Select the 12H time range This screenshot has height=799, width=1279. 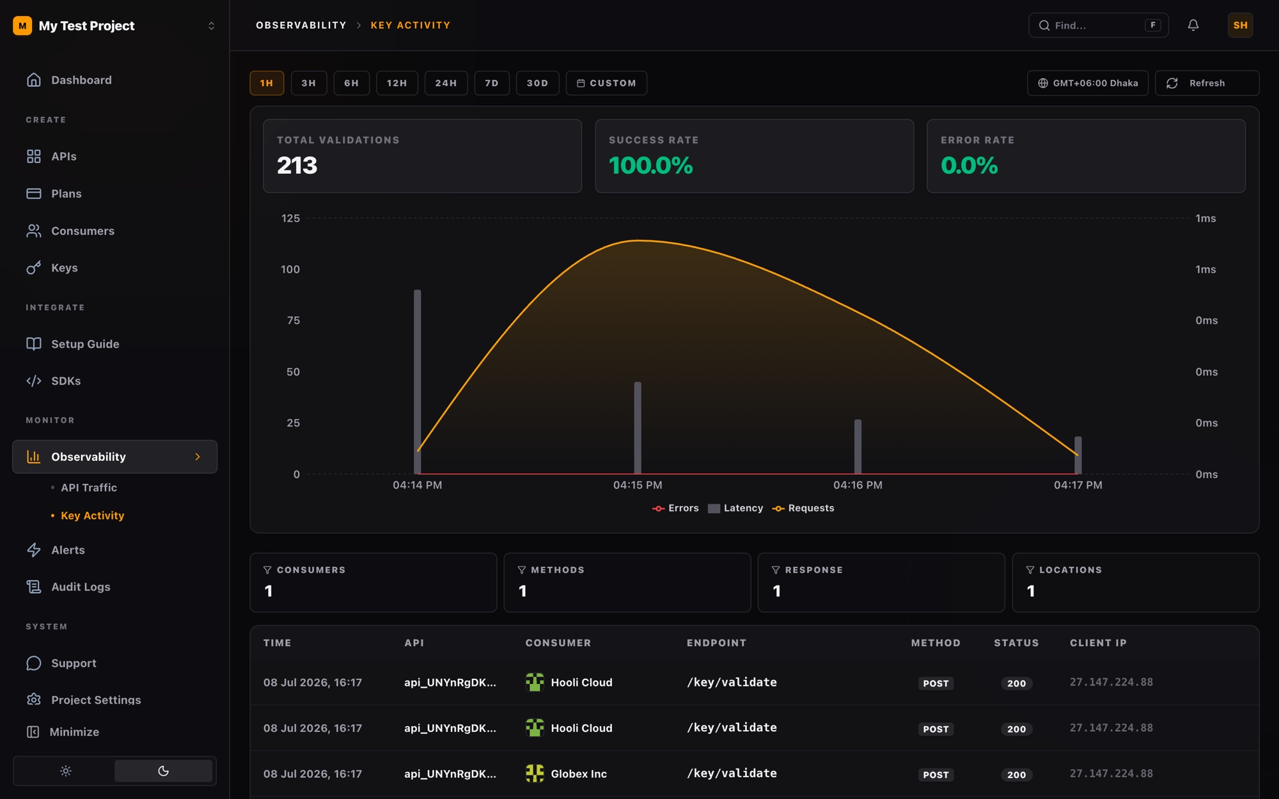[x=397, y=83]
